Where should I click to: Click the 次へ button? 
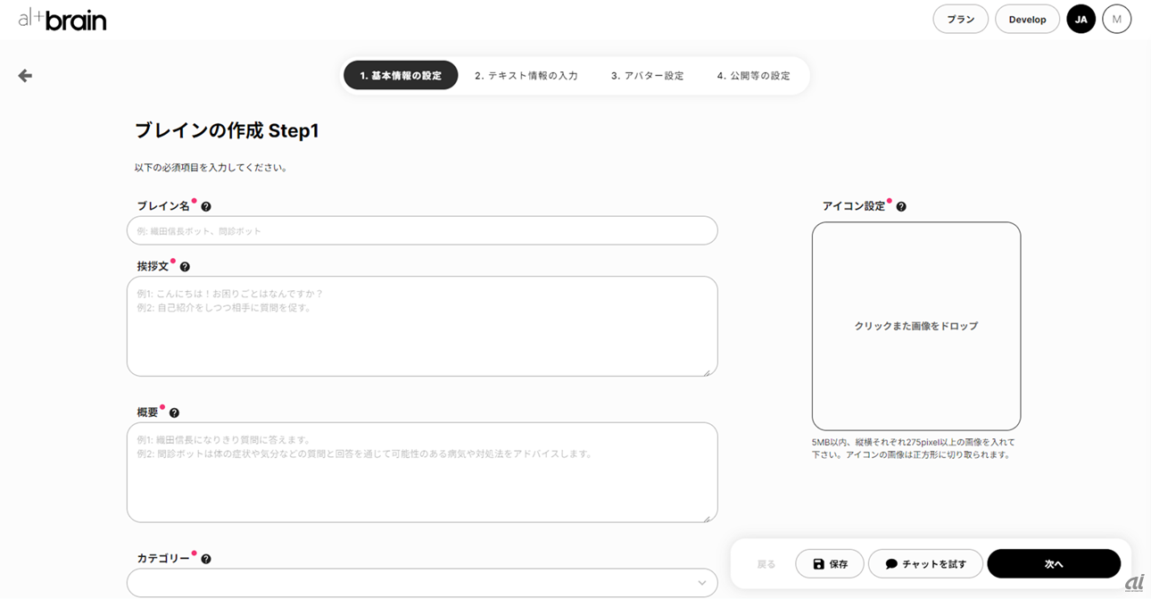(1054, 564)
